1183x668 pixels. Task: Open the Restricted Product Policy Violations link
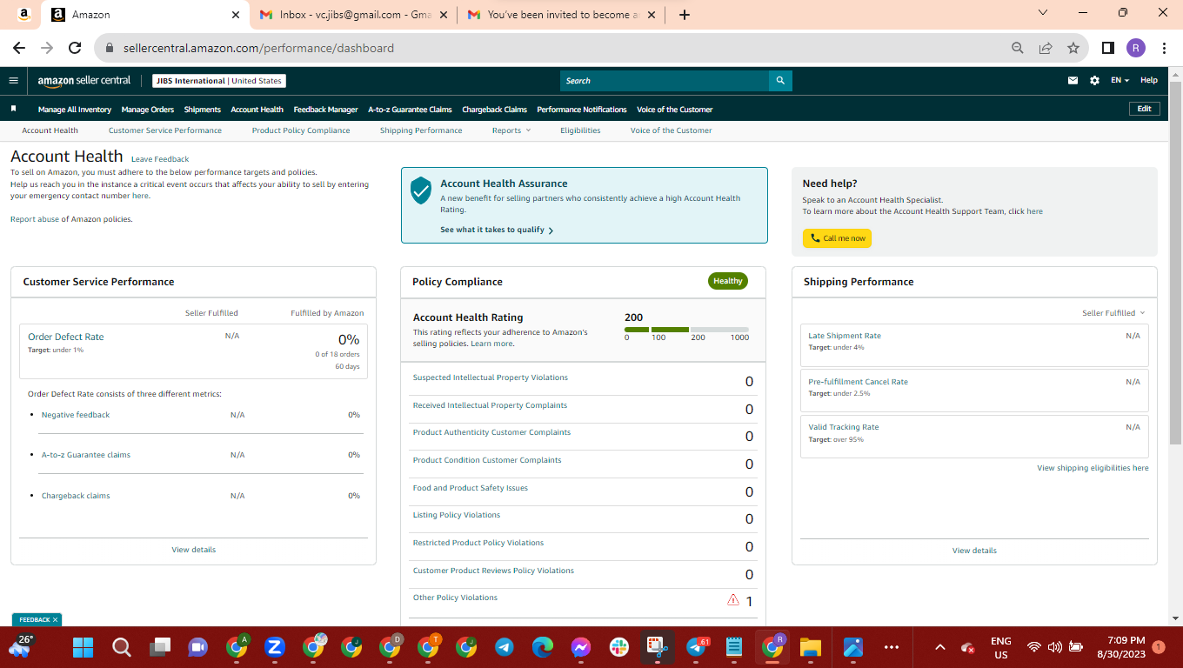click(x=478, y=543)
